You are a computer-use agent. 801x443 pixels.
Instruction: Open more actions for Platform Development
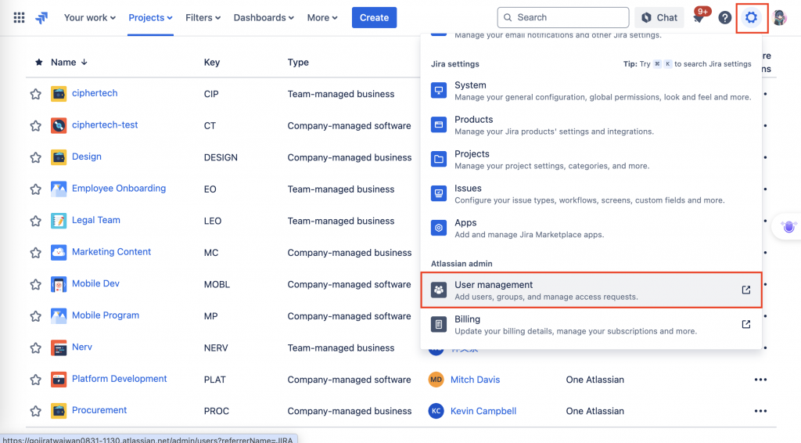coord(760,380)
